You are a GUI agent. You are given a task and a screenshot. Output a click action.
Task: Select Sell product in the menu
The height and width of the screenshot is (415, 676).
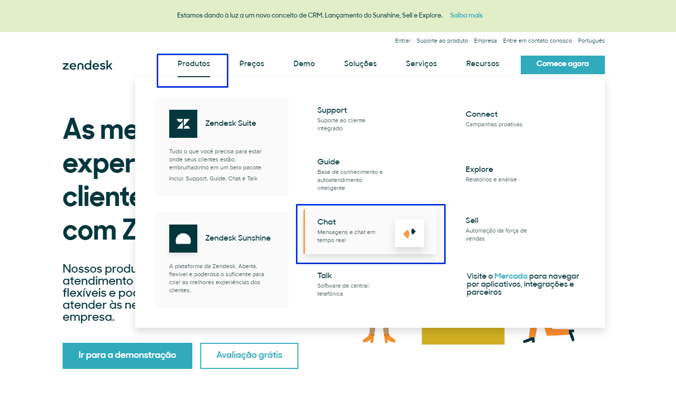tap(472, 221)
